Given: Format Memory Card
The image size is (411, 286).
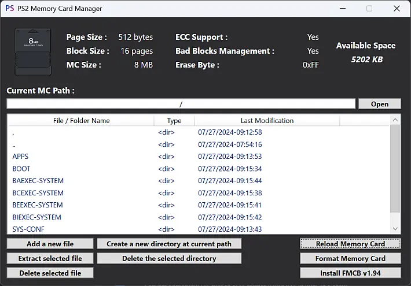Looking at the screenshot, I should click(350, 258).
